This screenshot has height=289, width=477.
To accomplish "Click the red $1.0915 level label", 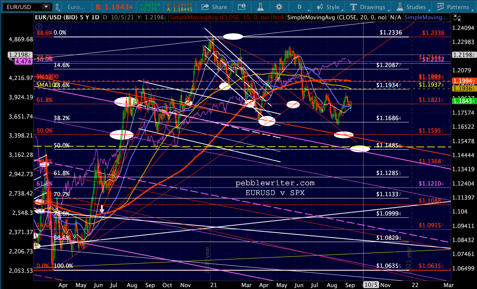I will coord(431,225).
